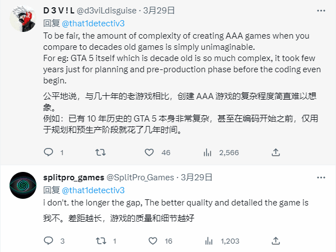Share D3V!L's tweet using share icon
Screen dimensions: 336x252
click(276, 152)
